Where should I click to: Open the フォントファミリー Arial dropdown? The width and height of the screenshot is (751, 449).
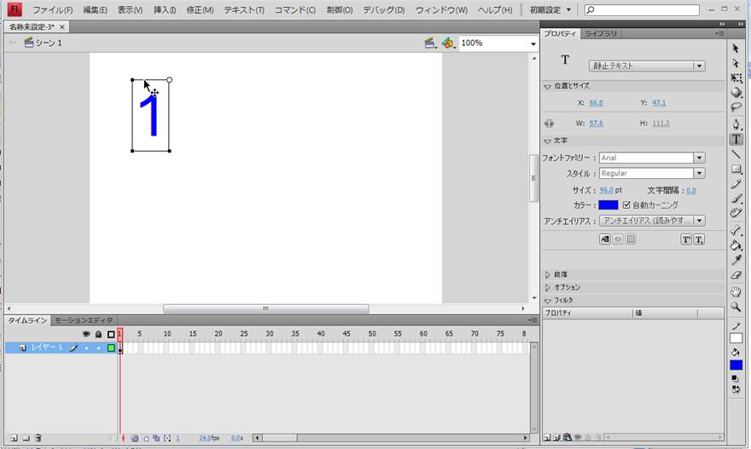pos(699,158)
